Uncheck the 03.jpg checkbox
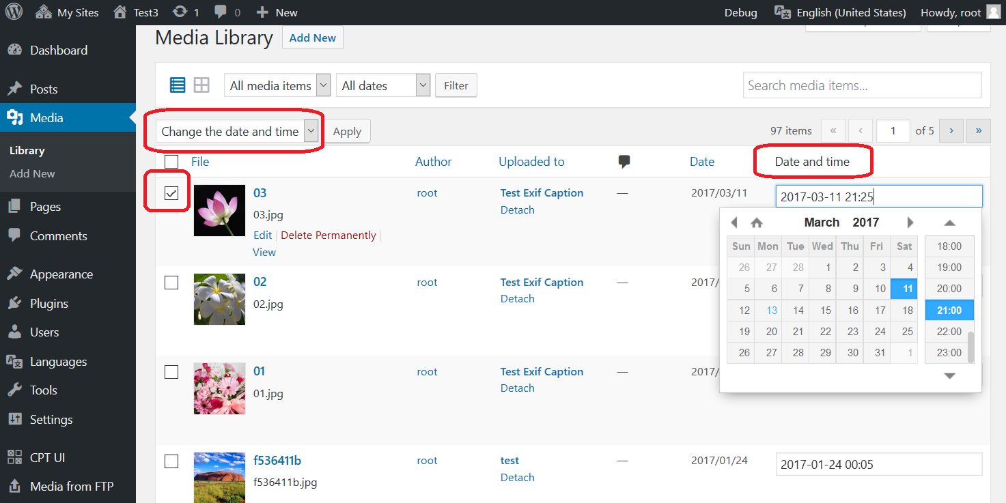This screenshot has height=503, width=1006. point(171,193)
